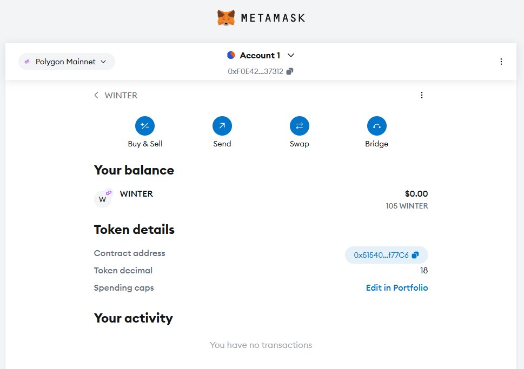
Task: Open the Swap icon button
Action: click(x=300, y=126)
